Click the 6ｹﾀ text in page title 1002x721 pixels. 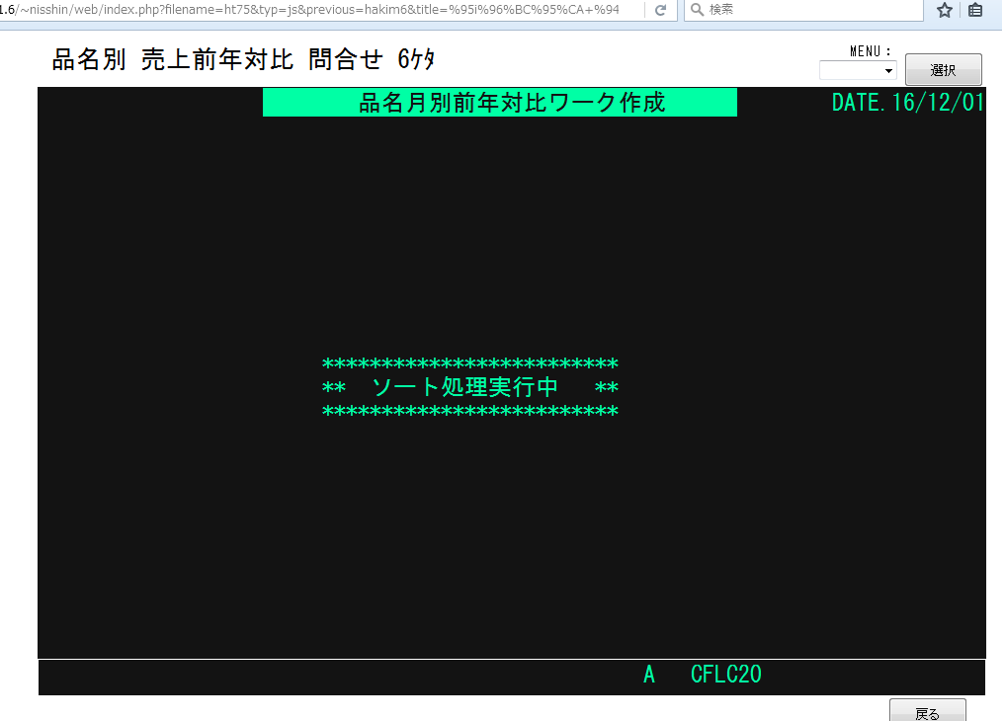(416, 60)
